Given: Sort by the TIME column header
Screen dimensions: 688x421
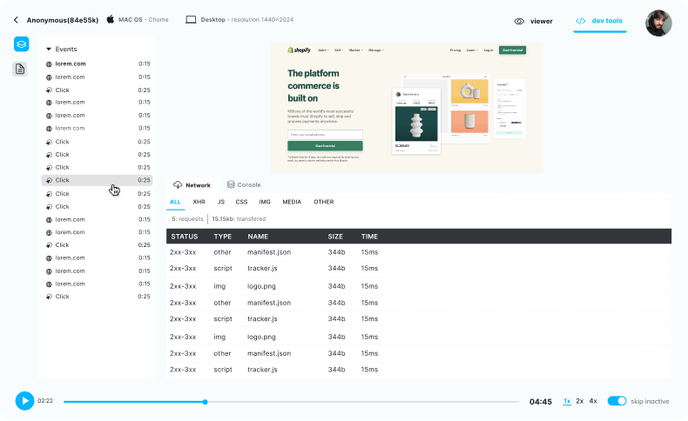Looking at the screenshot, I should (x=369, y=237).
